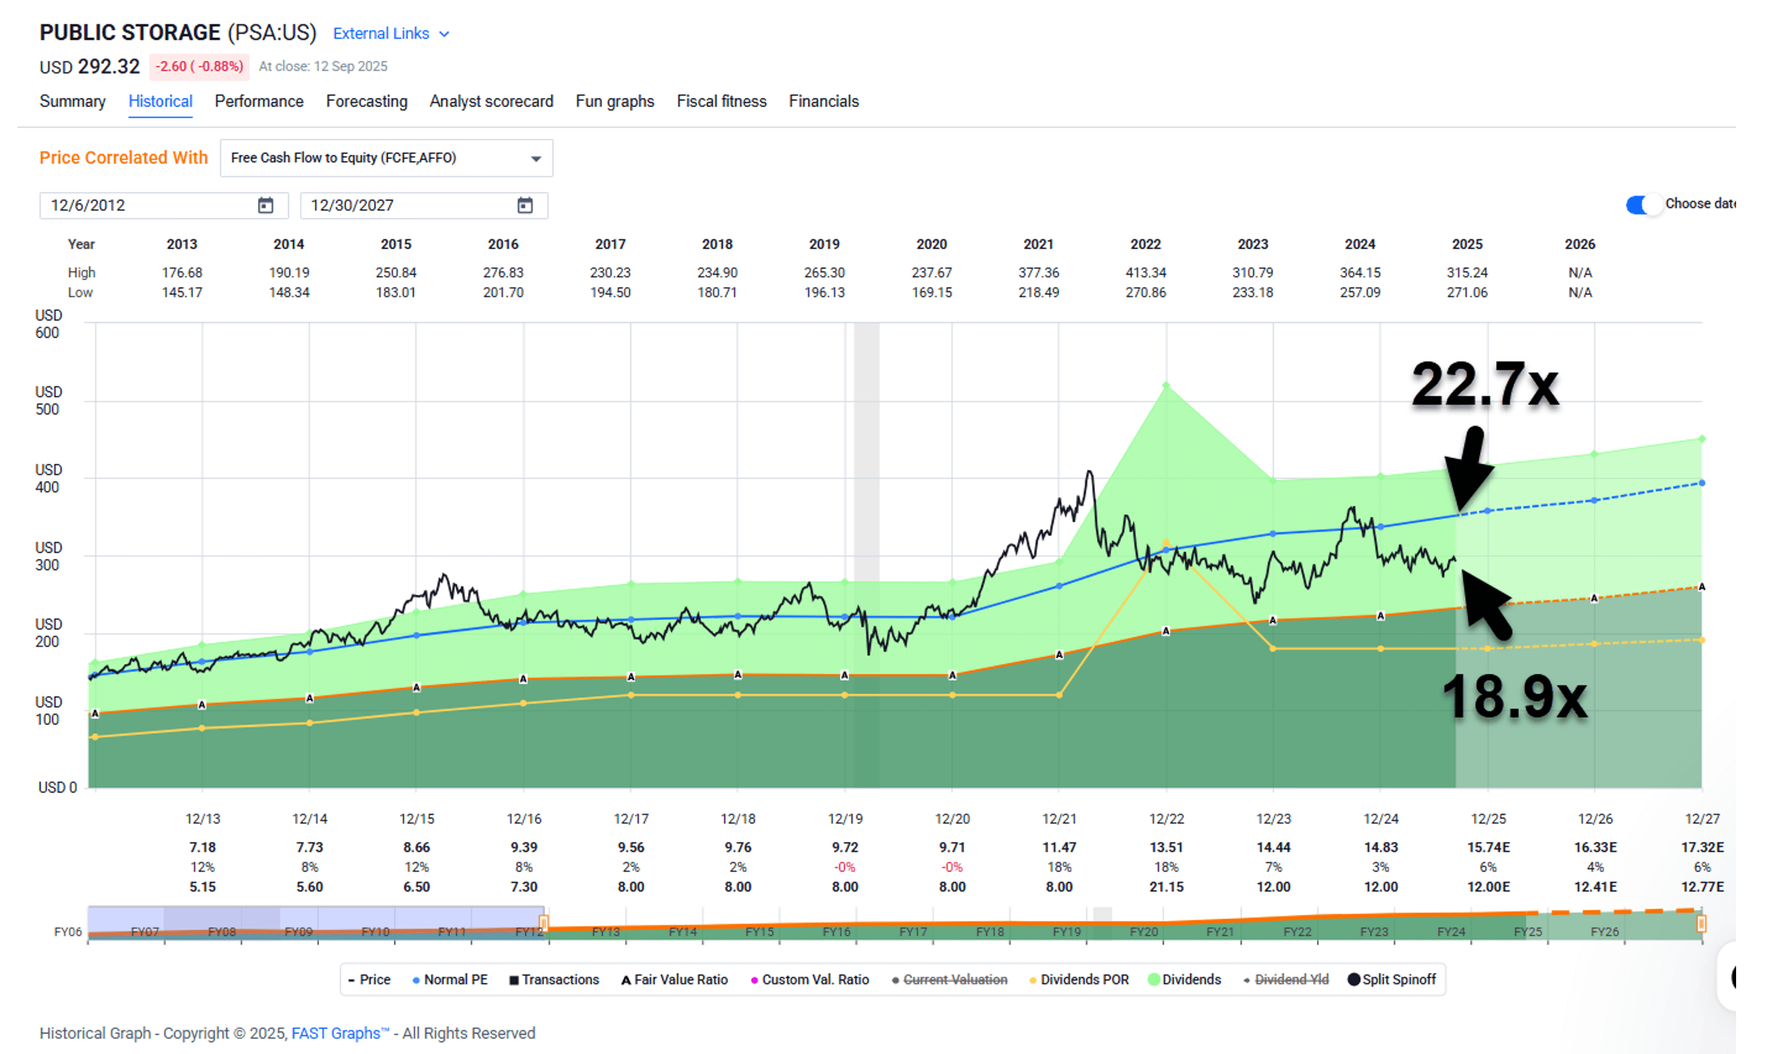Open the Fiscal fitness tab
This screenshot has height=1054, width=1766.
722,102
